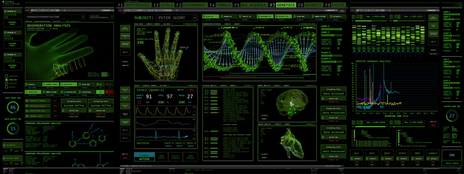
Task: Enable the Output checkbox
Action: coord(7,87)
